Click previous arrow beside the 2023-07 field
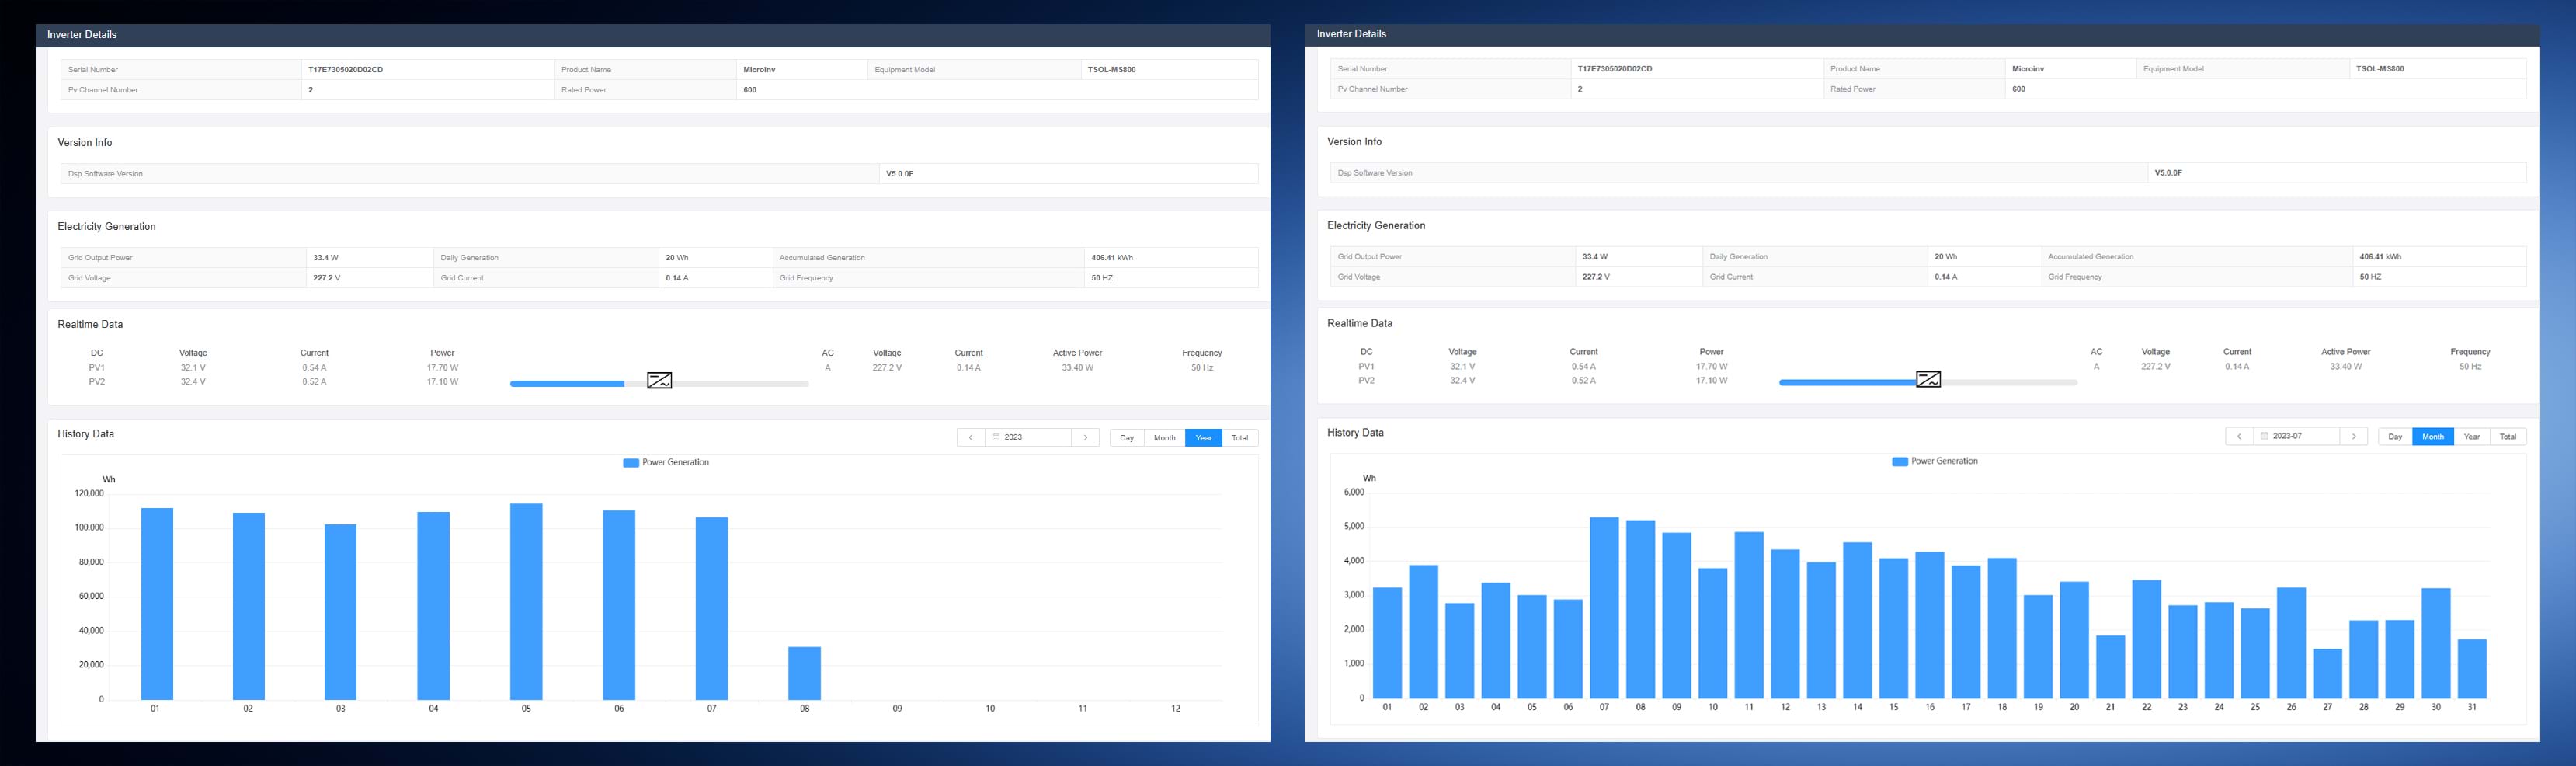 pyautogui.click(x=2239, y=437)
